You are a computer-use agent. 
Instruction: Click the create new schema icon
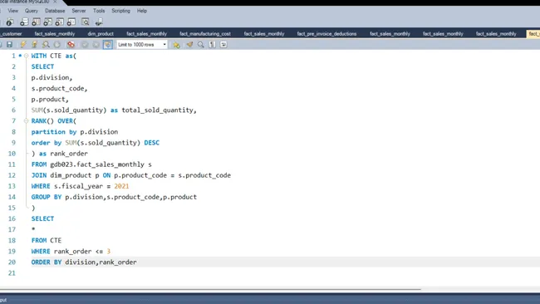24,22
